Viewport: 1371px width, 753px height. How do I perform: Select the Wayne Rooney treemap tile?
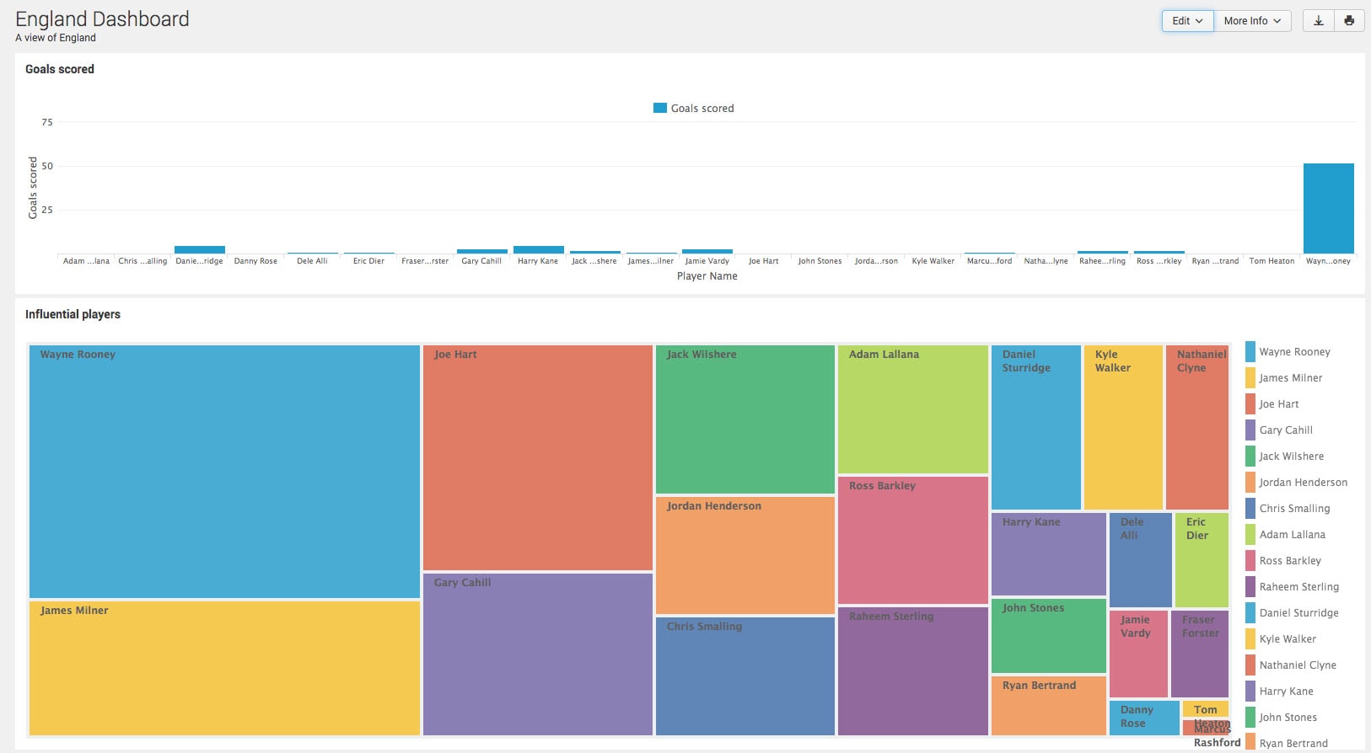[224, 472]
